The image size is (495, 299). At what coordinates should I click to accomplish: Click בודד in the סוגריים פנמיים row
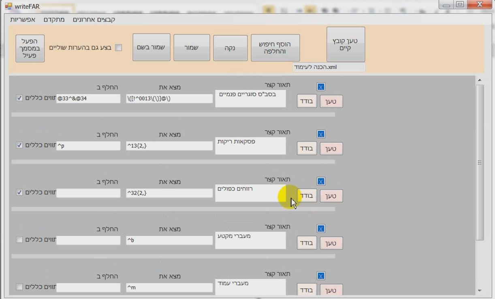point(307,102)
